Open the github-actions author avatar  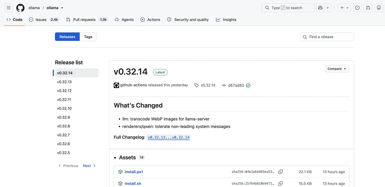click(x=116, y=85)
